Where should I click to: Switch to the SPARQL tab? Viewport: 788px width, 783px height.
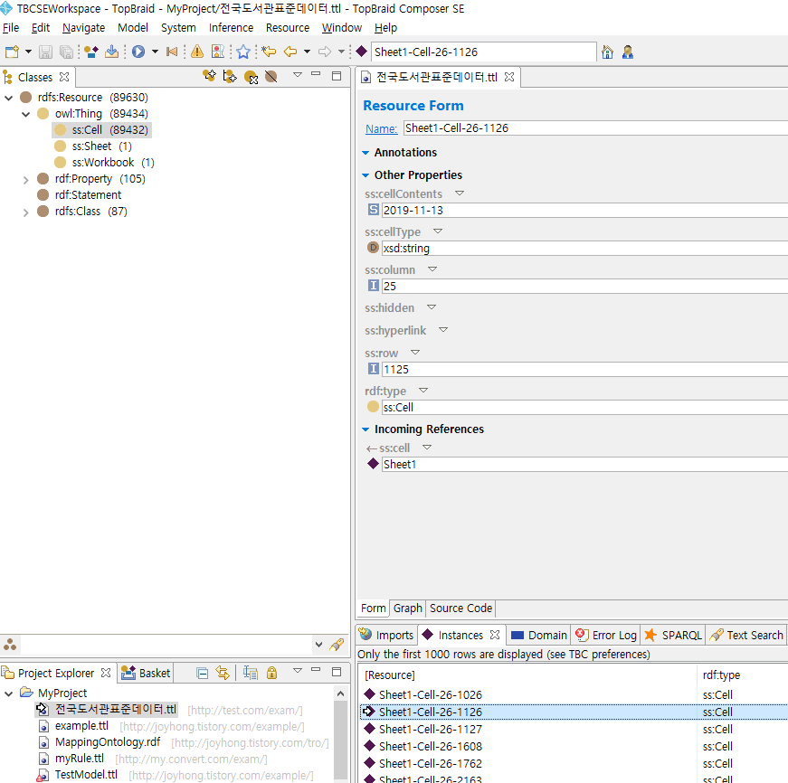click(673, 636)
